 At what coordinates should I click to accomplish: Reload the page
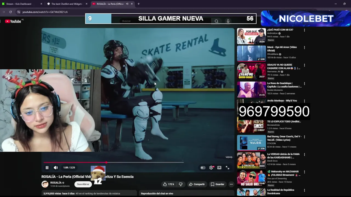[10, 12]
